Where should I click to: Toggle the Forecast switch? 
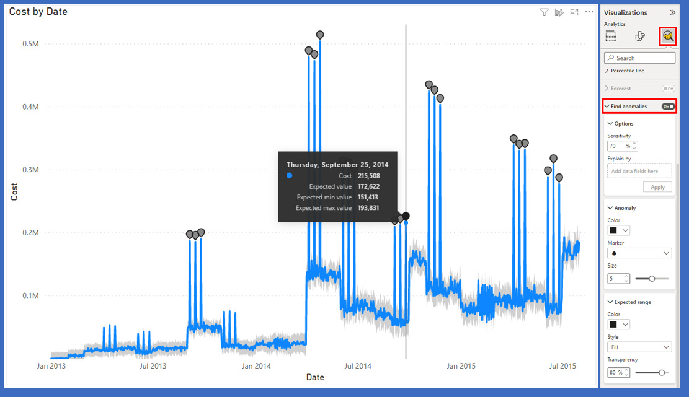(668, 89)
